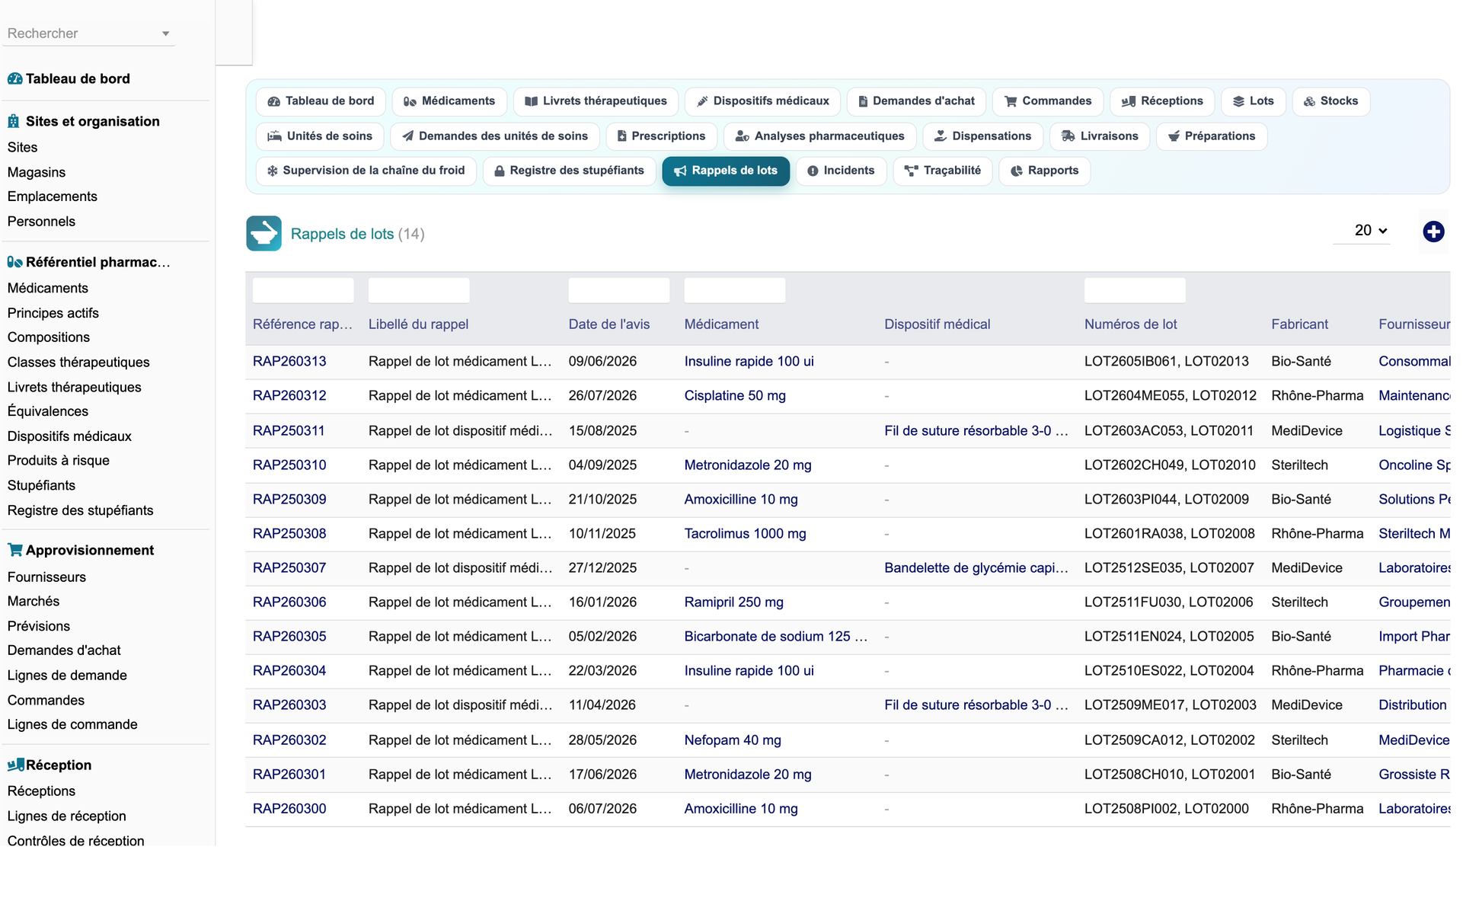
Task: Click the layers icon on the Lots tab
Action: 1238,101
